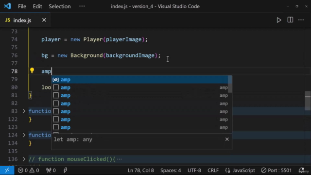Expand the folded function at line 83
Screen dimensions: 311x175
coord(24,111)
